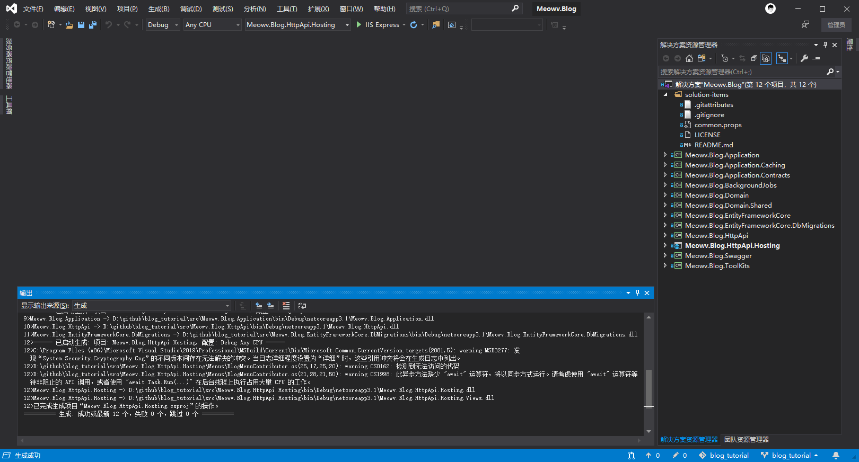Click the Home icon in Solution Explorer
This screenshot has width=859, height=462.
689,58
